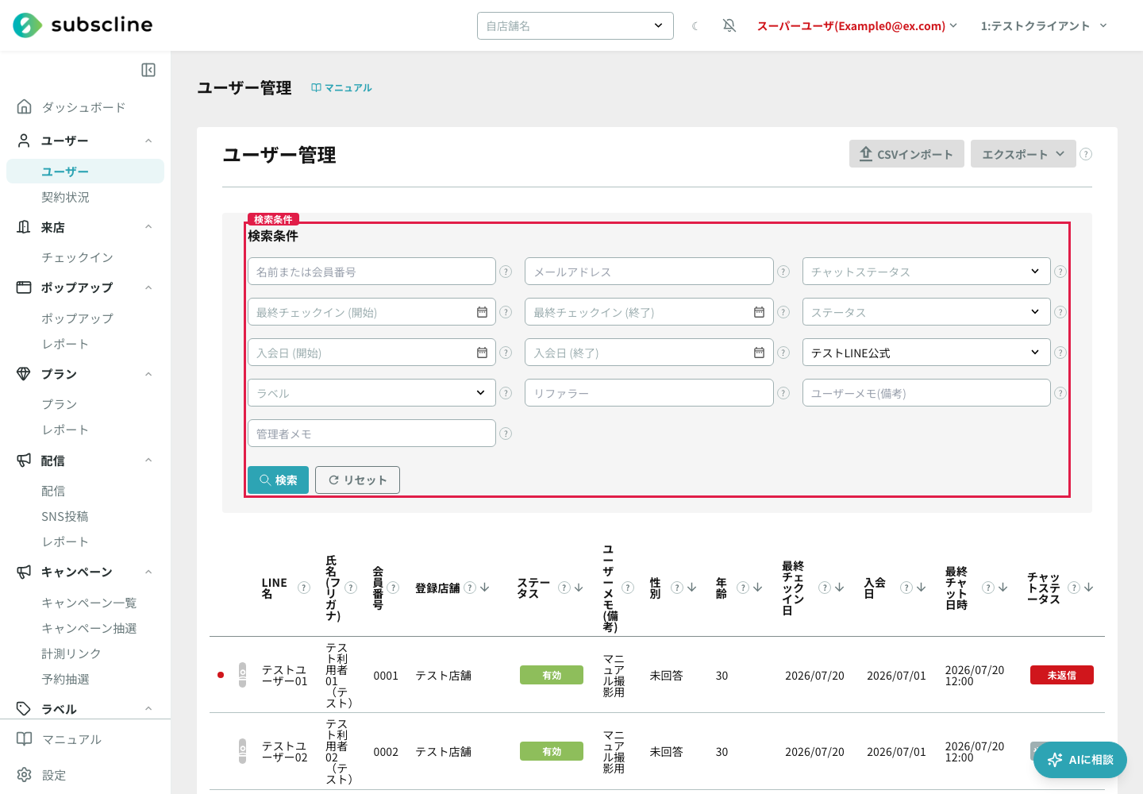Sort by ステータス column arrow
1143x794 pixels.
pyautogui.click(x=579, y=588)
